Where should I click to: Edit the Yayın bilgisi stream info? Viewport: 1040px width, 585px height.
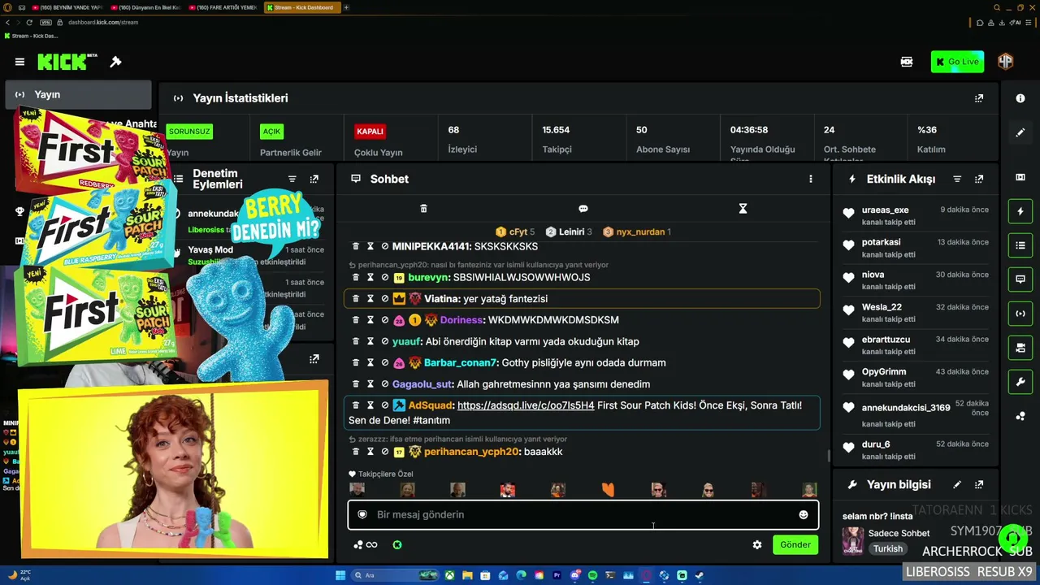pyautogui.click(x=957, y=485)
